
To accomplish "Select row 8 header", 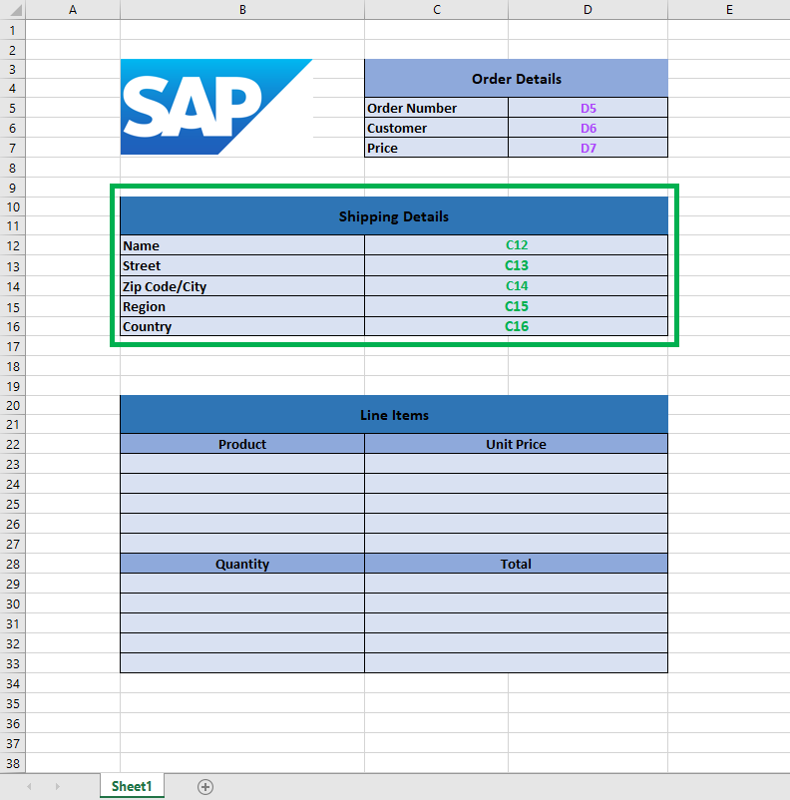I will [13, 168].
